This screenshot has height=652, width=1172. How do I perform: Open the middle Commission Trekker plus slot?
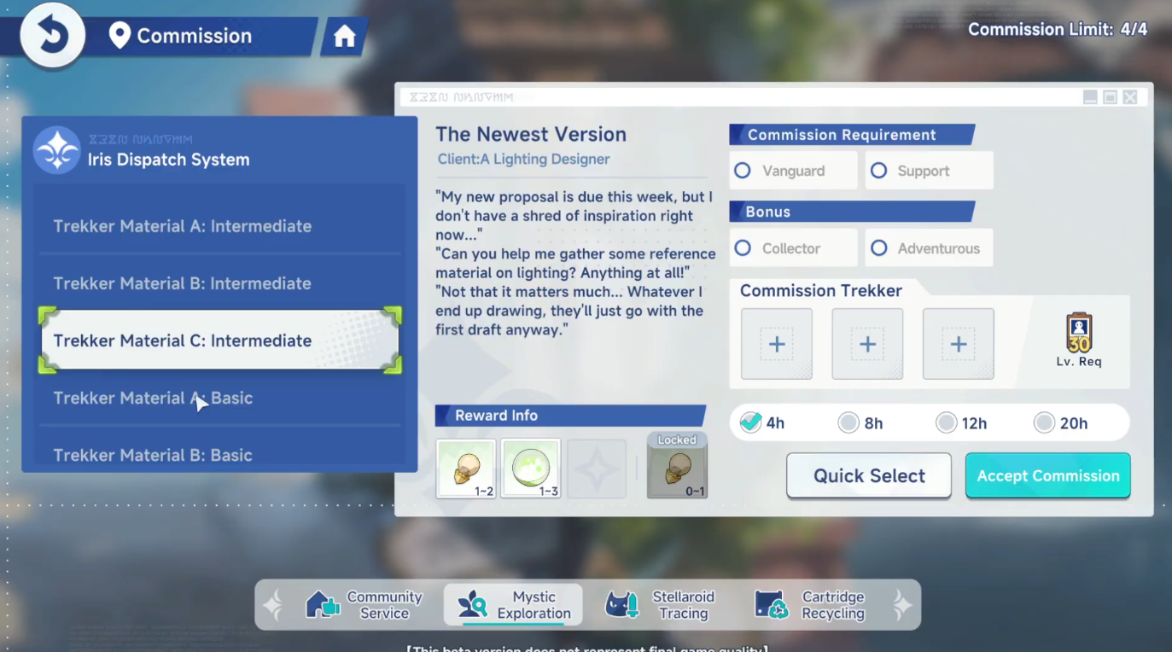[867, 344]
